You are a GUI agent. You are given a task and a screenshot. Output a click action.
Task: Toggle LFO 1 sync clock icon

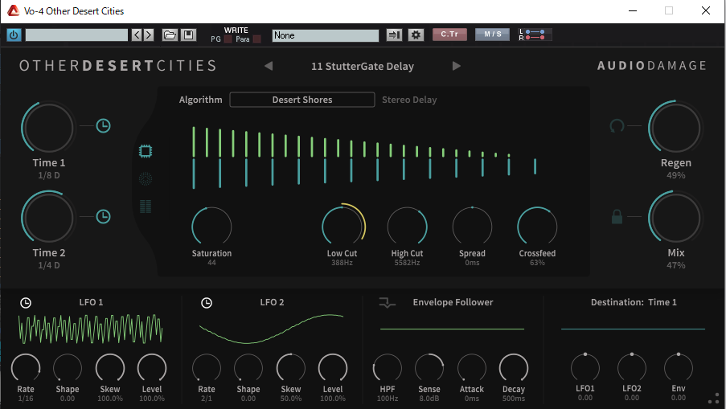[26, 303]
